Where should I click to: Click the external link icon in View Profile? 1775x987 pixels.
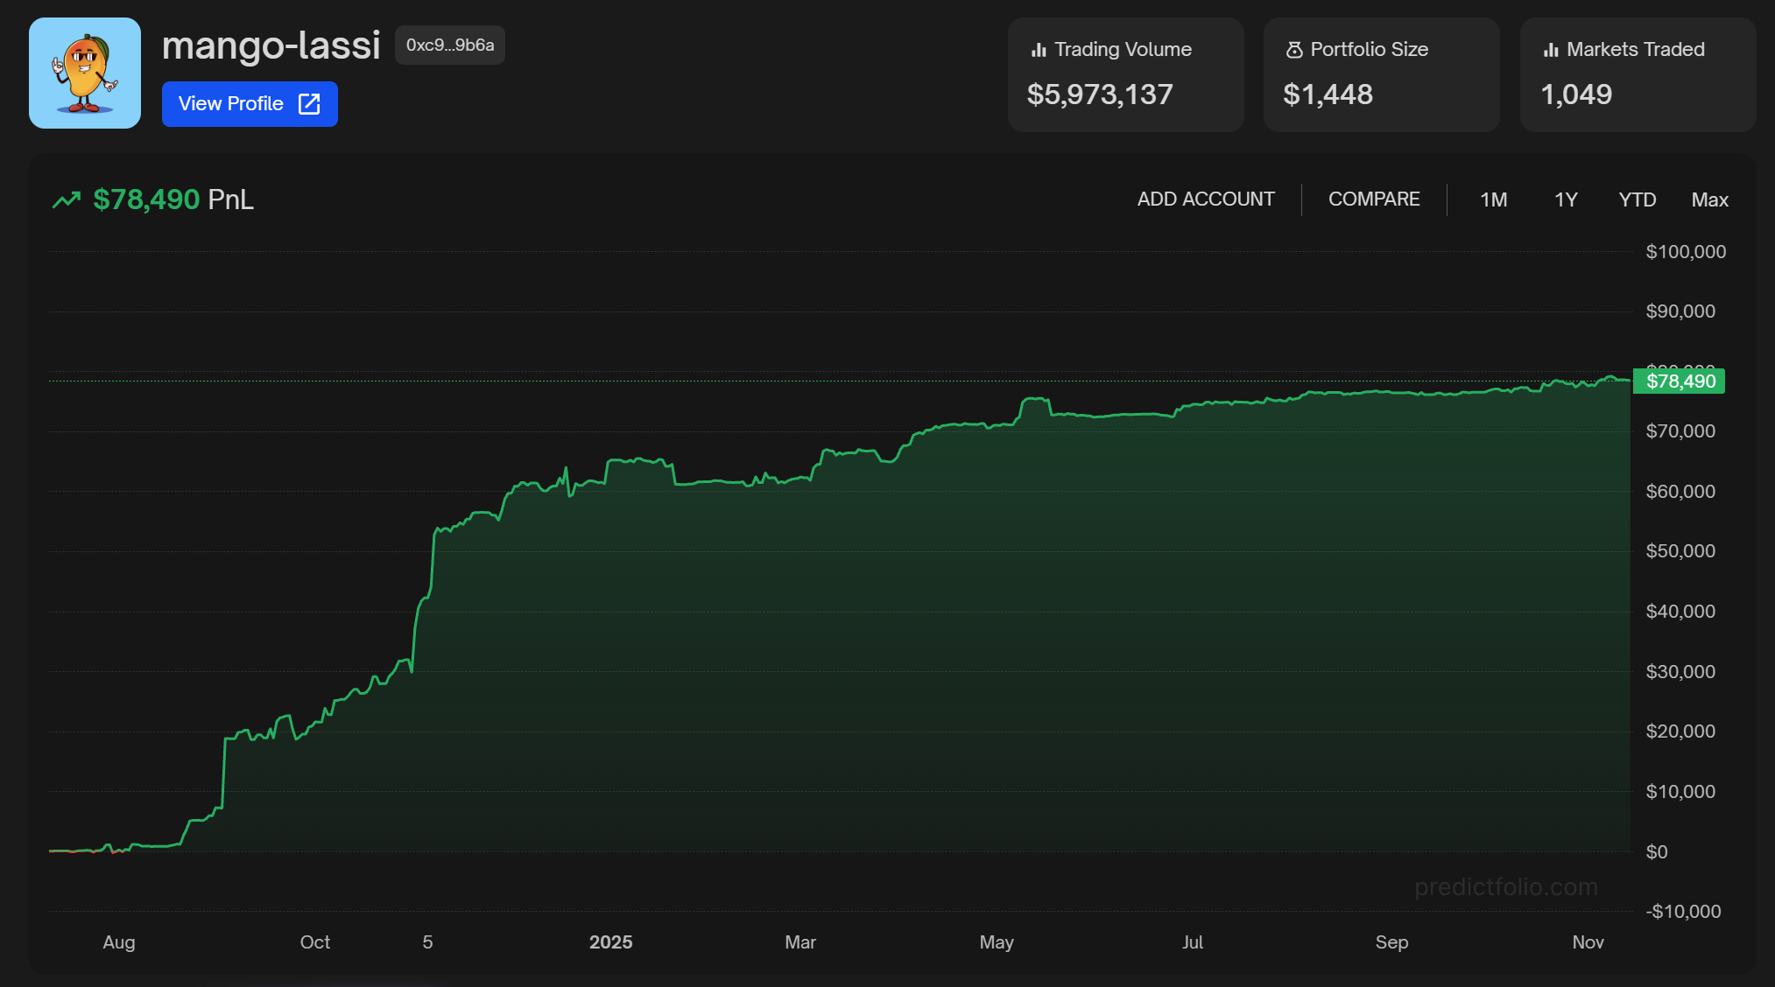pyautogui.click(x=309, y=104)
